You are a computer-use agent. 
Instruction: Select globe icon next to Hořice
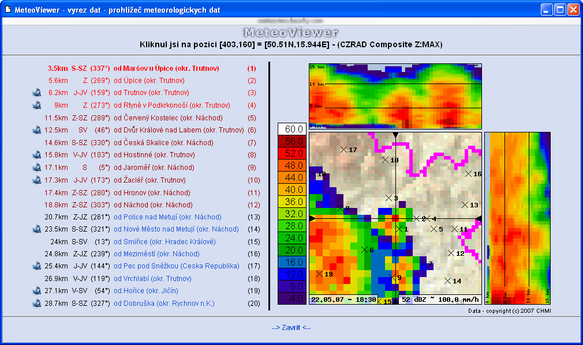(36, 290)
